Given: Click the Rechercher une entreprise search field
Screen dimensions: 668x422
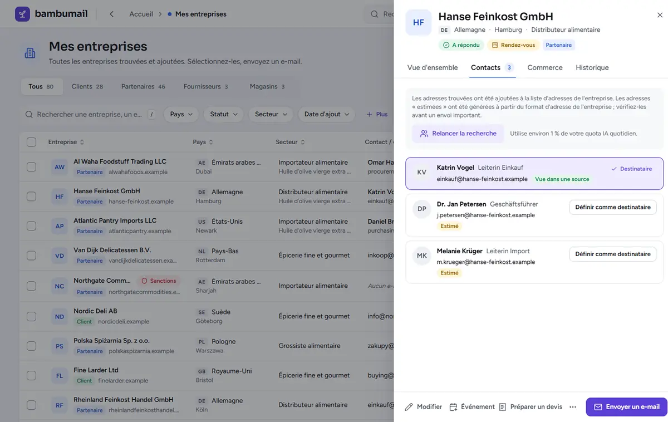Looking at the screenshot, I should [x=90, y=114].
